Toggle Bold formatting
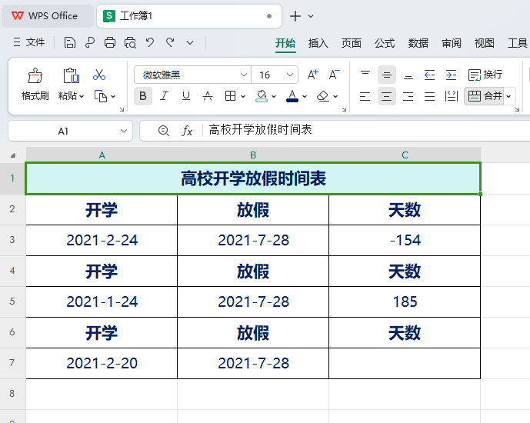 143,96
